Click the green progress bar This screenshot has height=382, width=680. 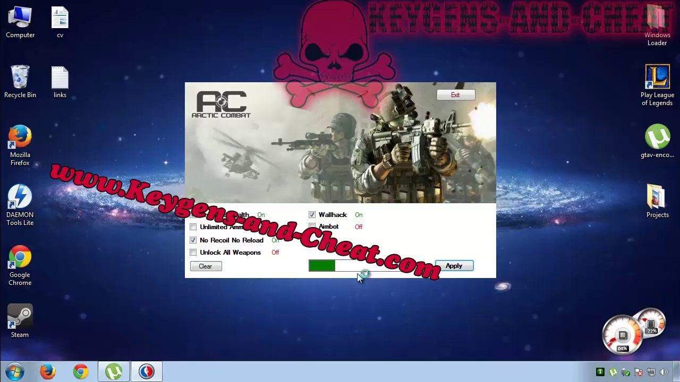pos(322,266)
